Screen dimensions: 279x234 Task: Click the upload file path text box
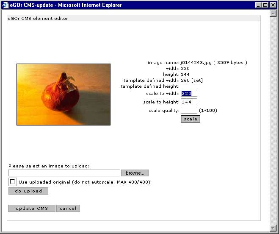(64, 173)
